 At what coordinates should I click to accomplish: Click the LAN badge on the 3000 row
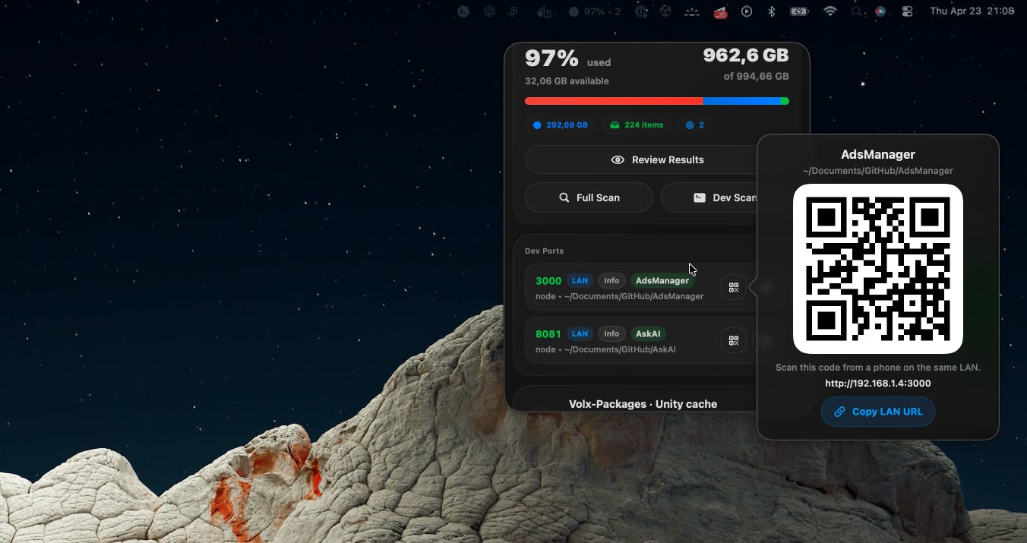(580, 280)
